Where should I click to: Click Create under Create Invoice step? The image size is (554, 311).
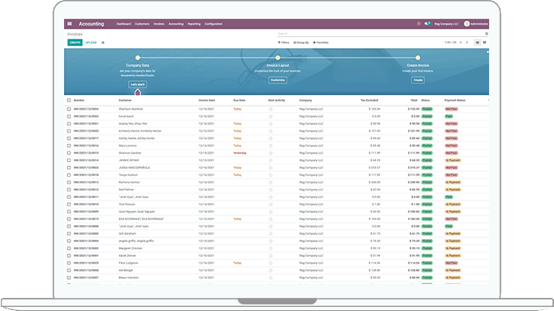pos(418,80)
